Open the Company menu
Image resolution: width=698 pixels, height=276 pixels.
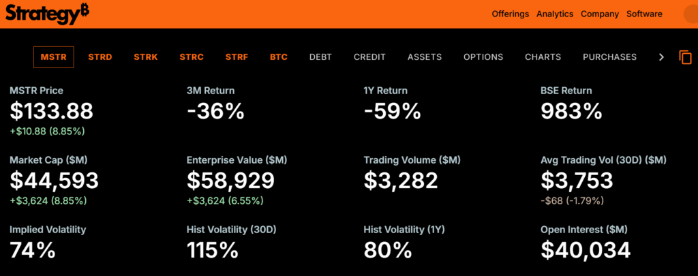[x=600, y=14]
